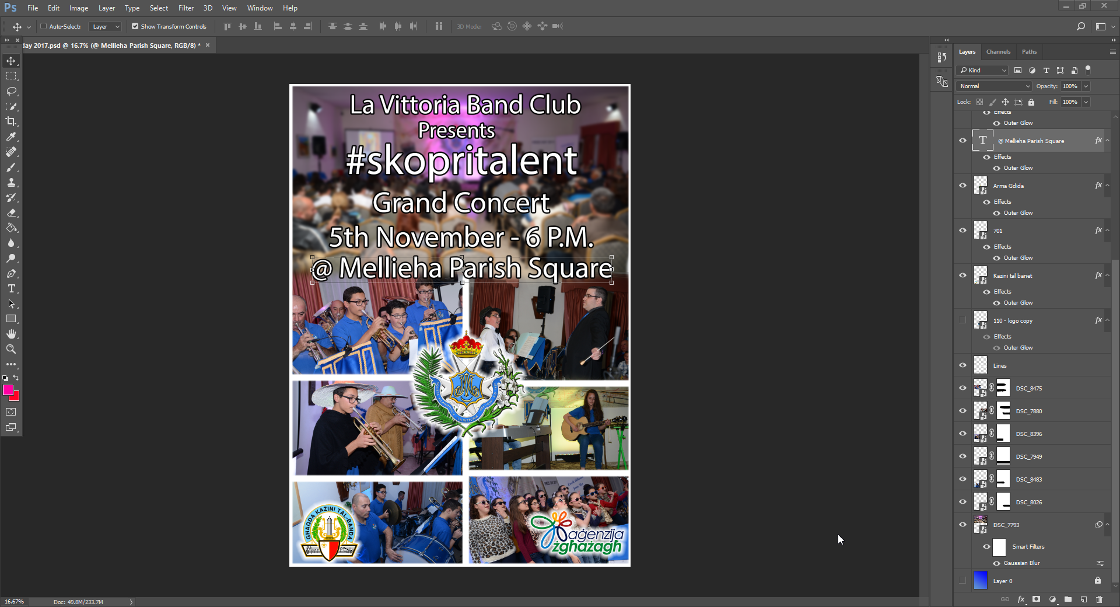Uncheck Show Transform Controls
Image resolution: width=1120 pixels, height=607 pixels.
(x=135, y=26)
